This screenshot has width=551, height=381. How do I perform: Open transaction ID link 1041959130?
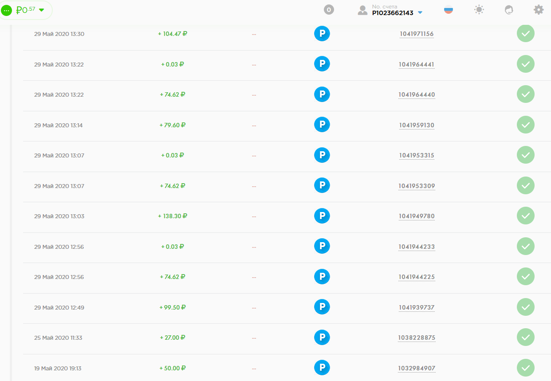(x=417, y=125)
